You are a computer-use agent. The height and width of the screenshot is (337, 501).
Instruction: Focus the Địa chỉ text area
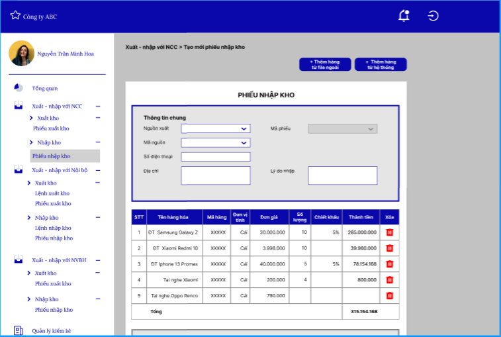(216, 175)
